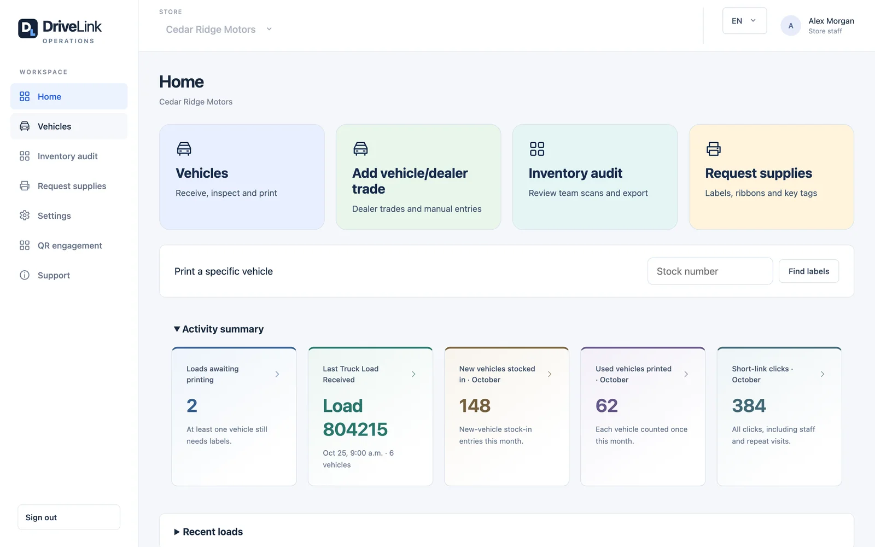Viewport: 875px width, 547px height.
Task: Click the car icon on Vehicles card
Action: tap(184, 149)
